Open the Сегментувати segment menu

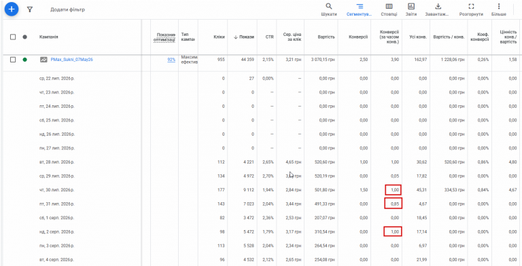tap(360, 9)
